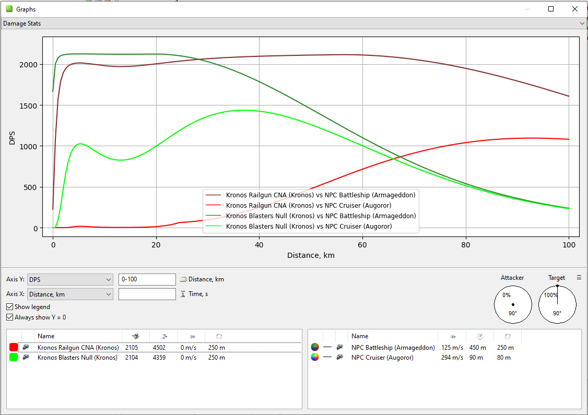Click the Attacker vector dial

tap(513, 304)
